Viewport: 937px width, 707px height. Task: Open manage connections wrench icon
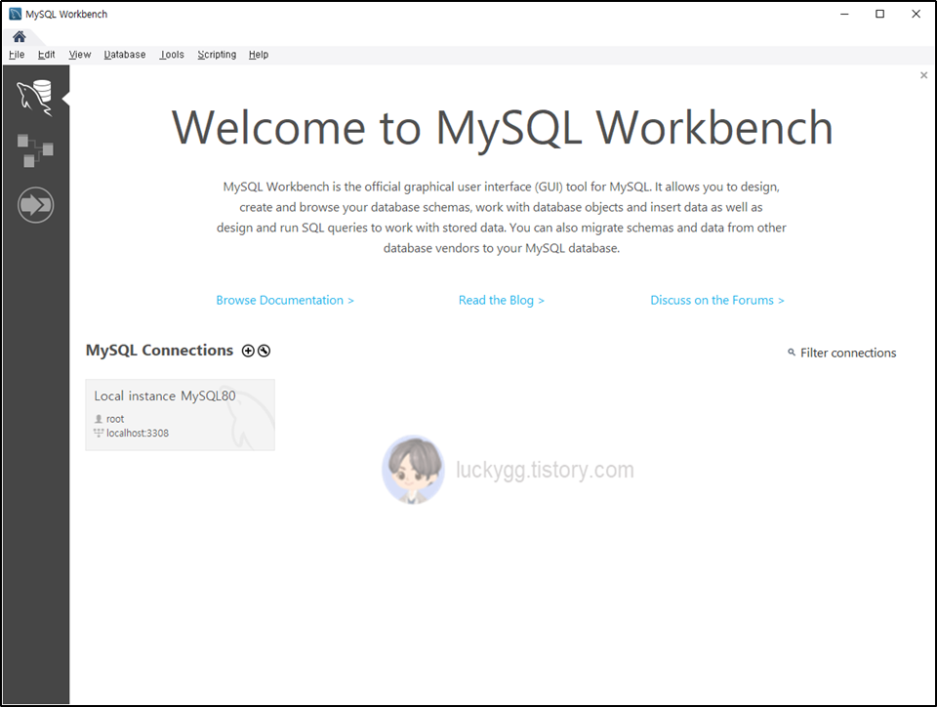tap(264, 351)
